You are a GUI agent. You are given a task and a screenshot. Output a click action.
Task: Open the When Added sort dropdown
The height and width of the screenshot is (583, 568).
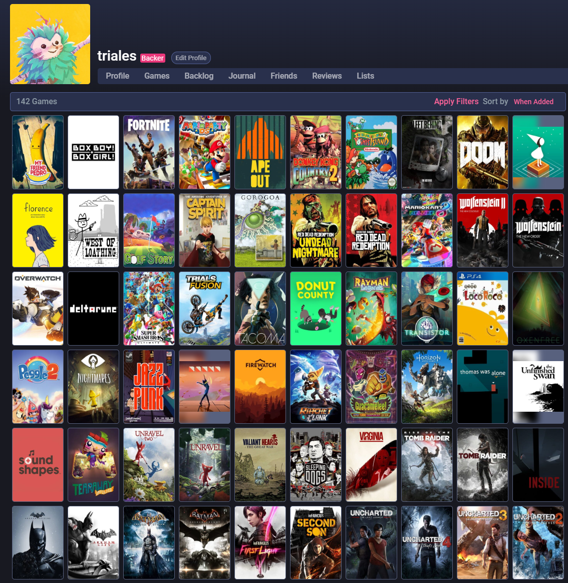click(533, 102)
